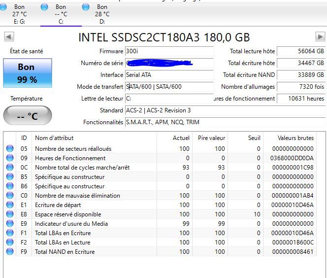Select the D: drive tab
This screenshot has height=278, width=327.
(x=102, y=14)
